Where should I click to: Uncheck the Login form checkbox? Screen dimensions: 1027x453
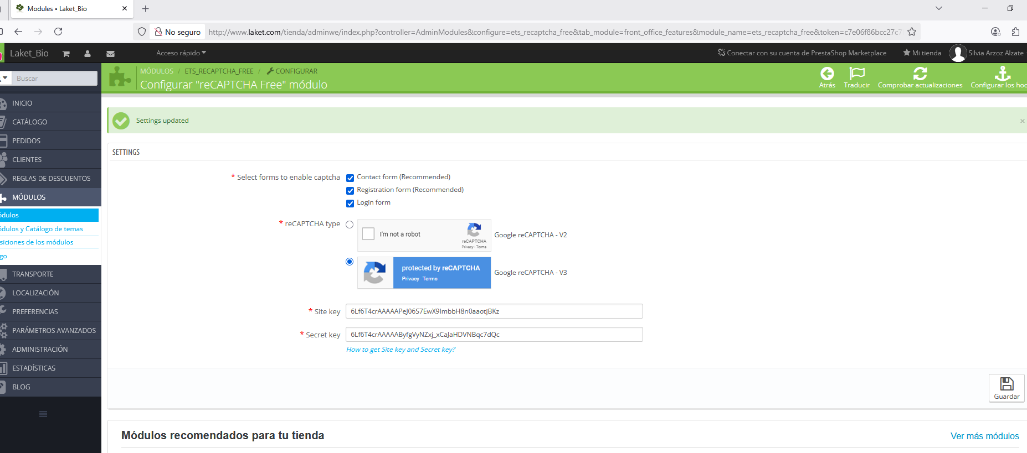click(x=350, y=204)
